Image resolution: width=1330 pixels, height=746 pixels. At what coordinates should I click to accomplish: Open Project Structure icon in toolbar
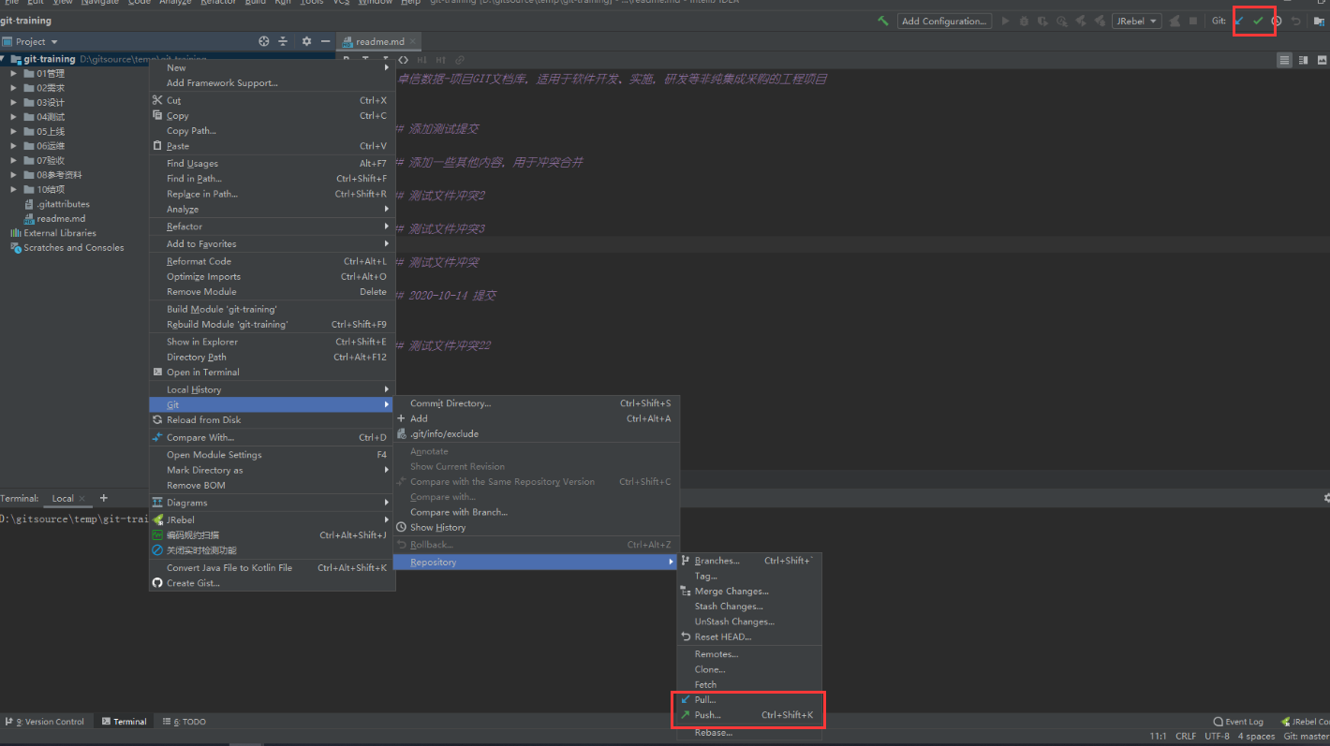(x=1320, y=21)
